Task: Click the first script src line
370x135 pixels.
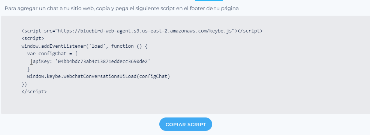Action: pos(142,31)
